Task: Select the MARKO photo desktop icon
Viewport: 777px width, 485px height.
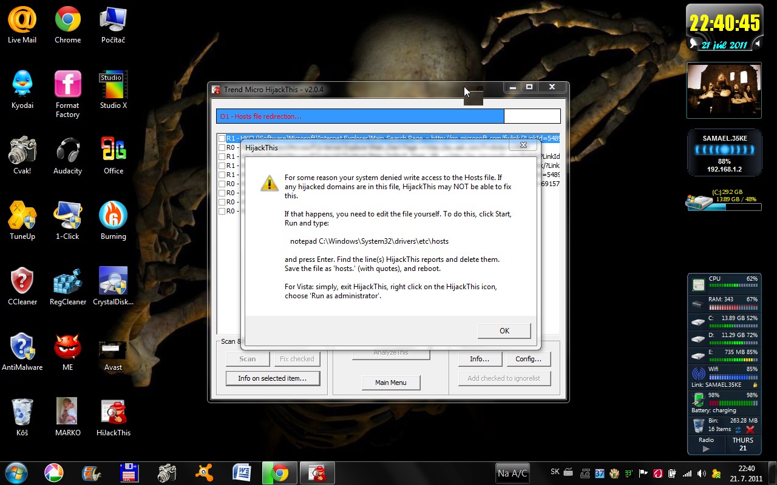Action: click(x=67, y=418)
